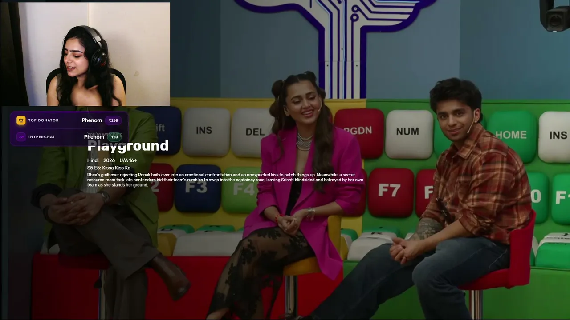570x320 pixels.
Task: Select the ₹150 donation amount badge
Action: tap(113, 120)
